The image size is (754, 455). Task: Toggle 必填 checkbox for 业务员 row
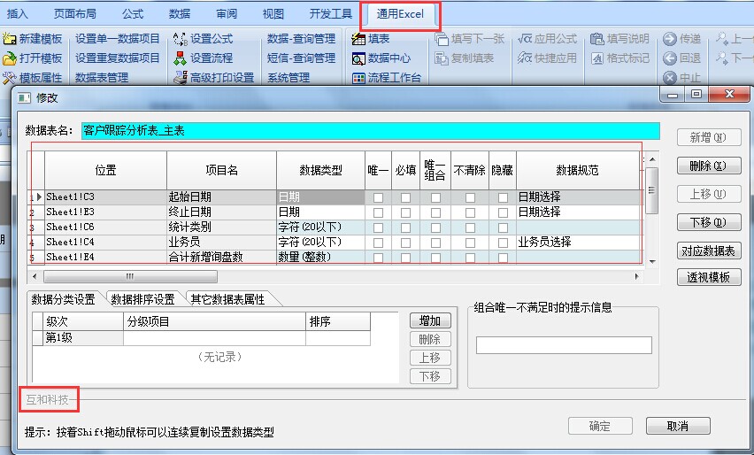point(406,243)
